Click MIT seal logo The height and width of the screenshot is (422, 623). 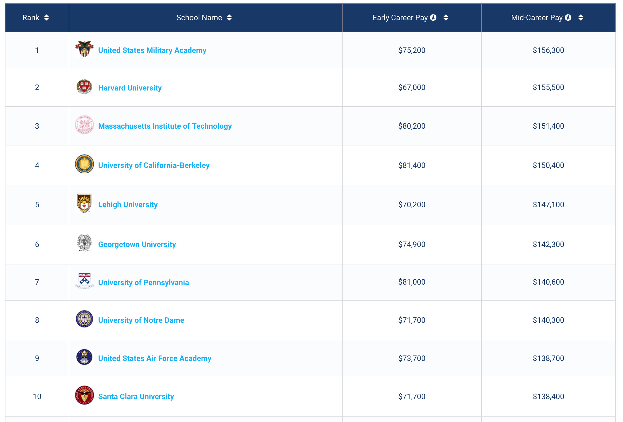point(84,125)
